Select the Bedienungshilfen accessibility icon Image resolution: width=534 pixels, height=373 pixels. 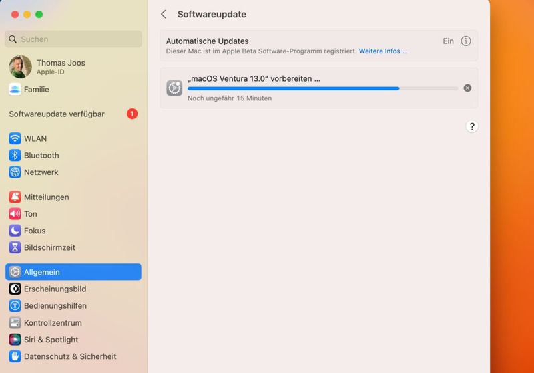(x=15, y=306)
